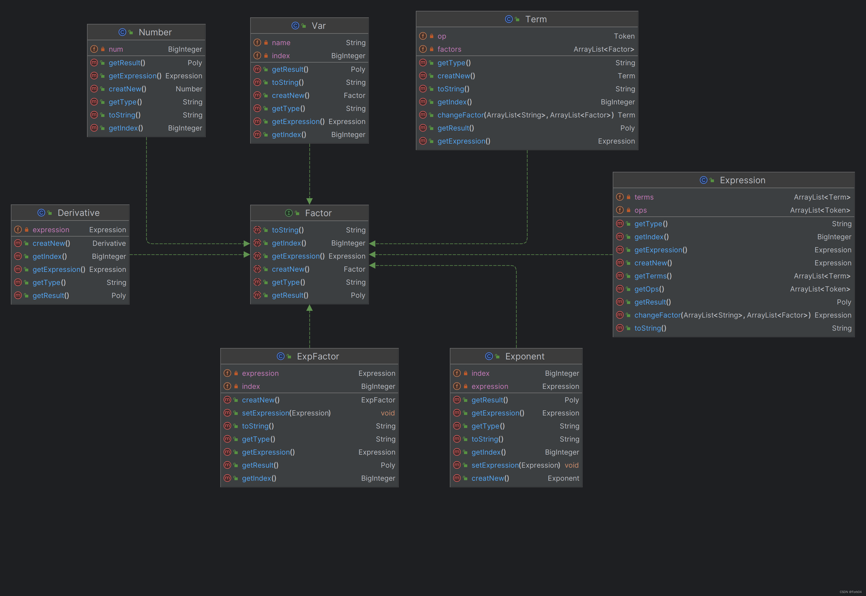Click the field icon next to op in Term
866x596 pixels.
tap(423, 36)
